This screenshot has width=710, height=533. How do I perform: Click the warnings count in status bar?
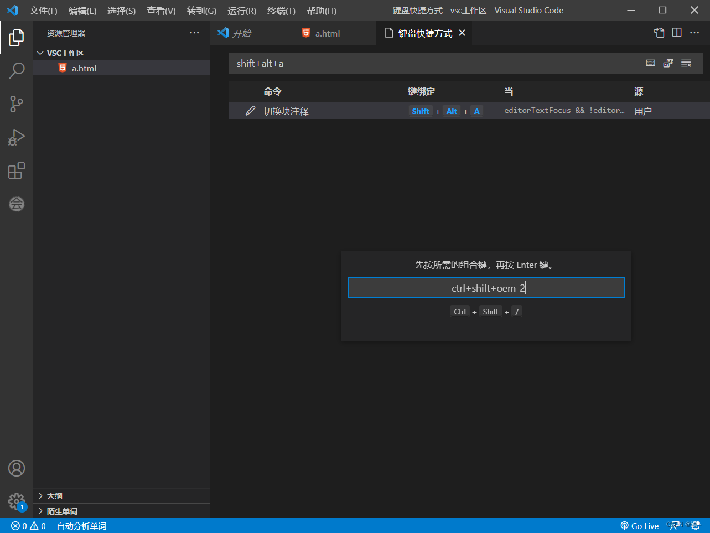click(38, 526)
